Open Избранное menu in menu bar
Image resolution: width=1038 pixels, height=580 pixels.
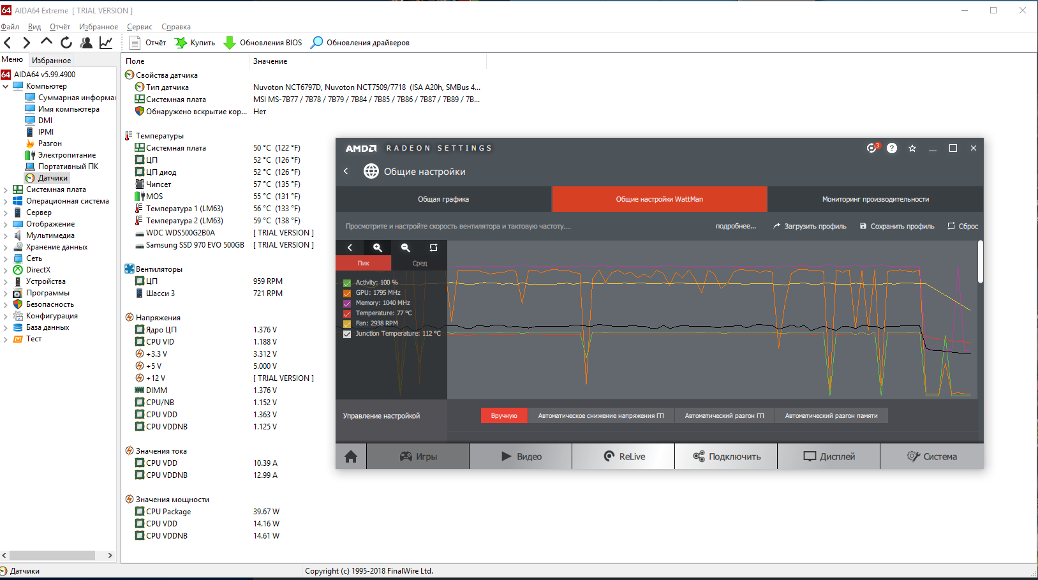click(x=98, y=27)
